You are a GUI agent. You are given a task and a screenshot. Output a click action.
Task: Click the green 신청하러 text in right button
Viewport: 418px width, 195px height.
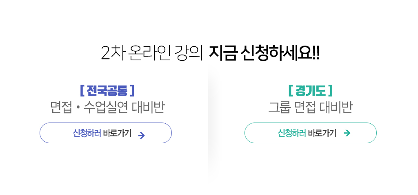[291, 133]
